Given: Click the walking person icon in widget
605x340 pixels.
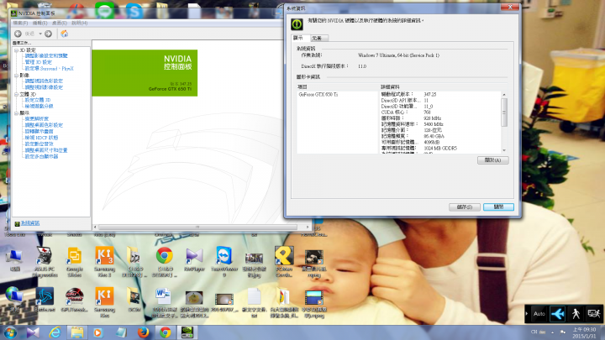Looking at the screenshot, I should pos(576,314).
